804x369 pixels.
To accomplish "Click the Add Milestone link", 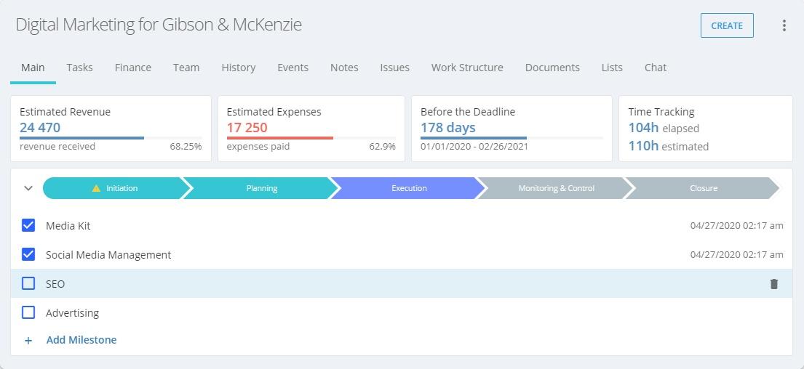I will [x=81, y=340].
